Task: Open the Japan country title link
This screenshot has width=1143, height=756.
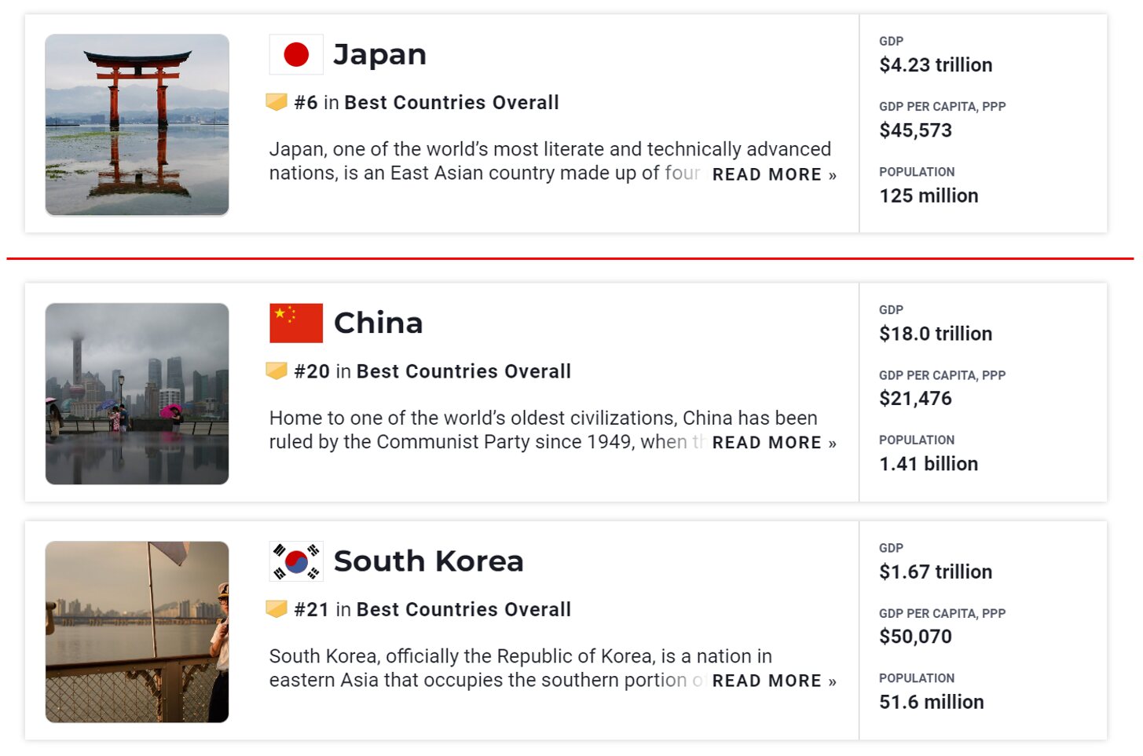Action: 379,54
